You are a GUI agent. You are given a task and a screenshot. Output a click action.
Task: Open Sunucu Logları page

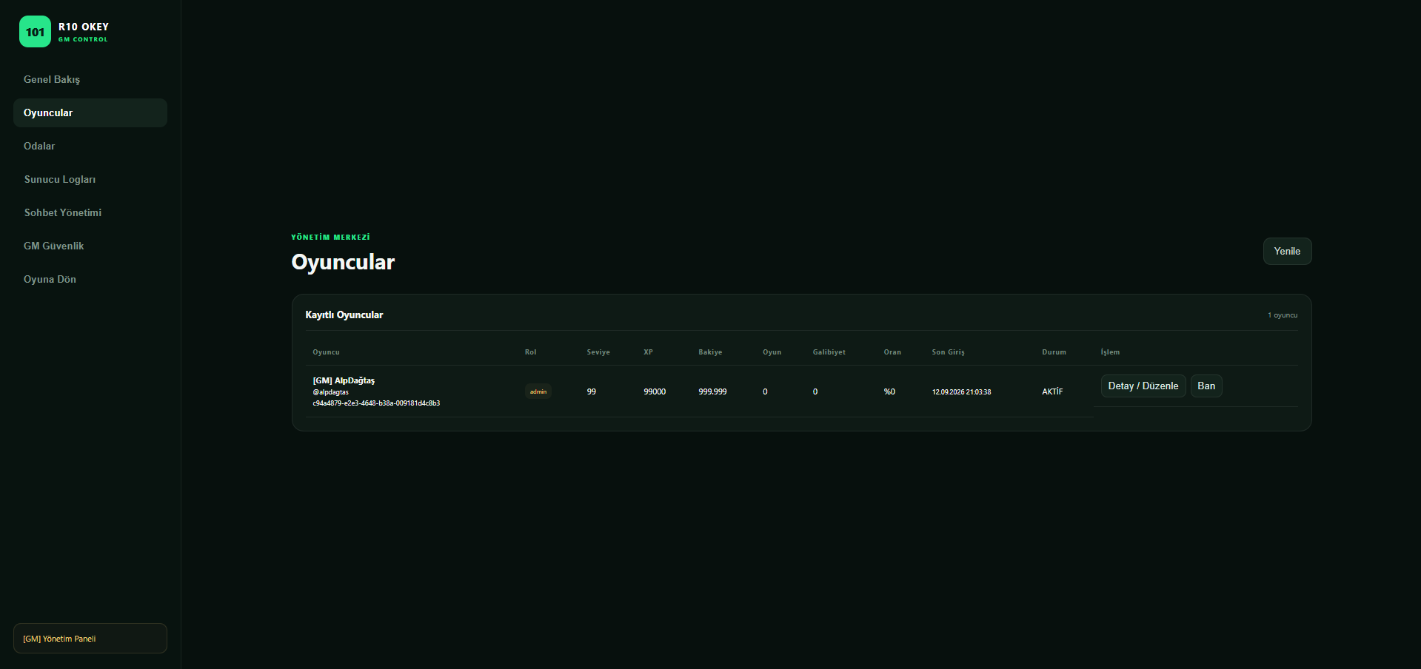click(x=90, y=179)
